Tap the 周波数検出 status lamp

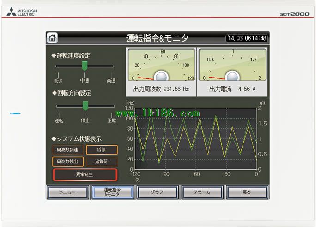tap(68, 161)
